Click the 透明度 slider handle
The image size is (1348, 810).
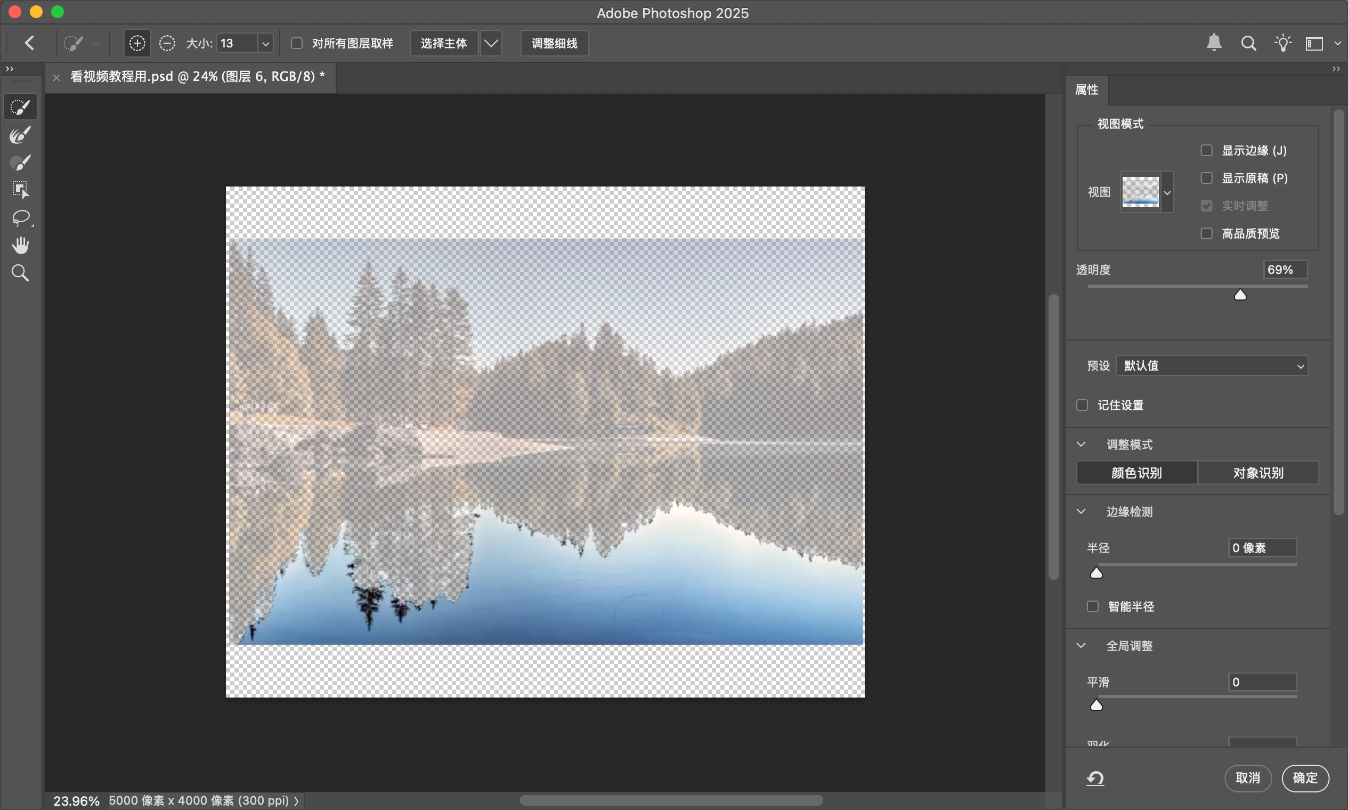(1240, 295)
